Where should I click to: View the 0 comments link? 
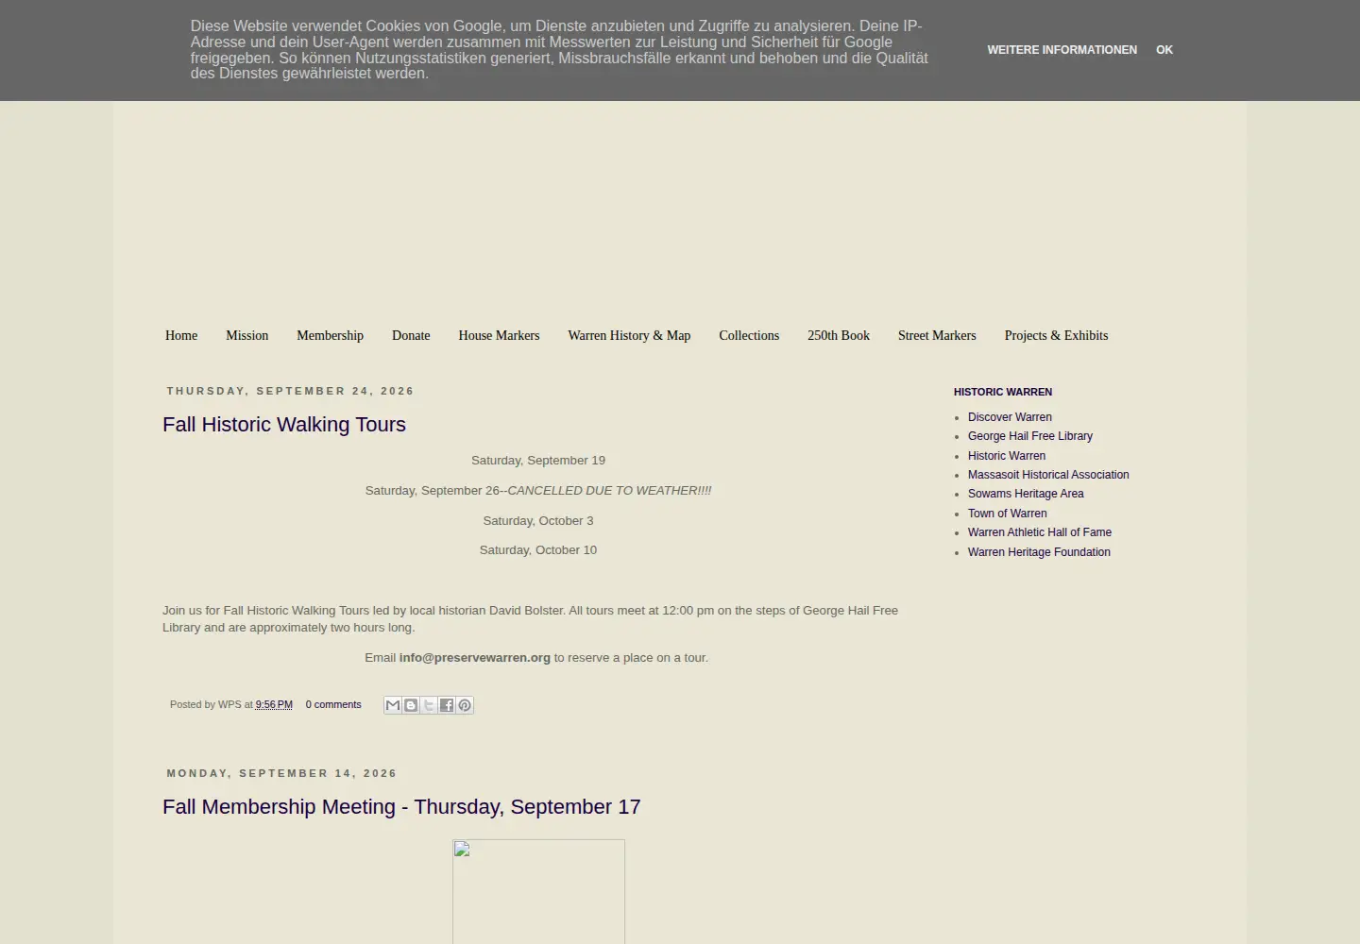click(333, 705)
